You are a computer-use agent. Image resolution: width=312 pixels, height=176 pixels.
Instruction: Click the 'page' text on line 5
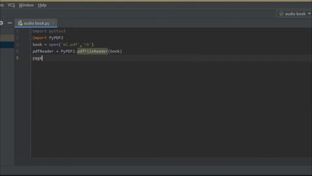tap(37, 58)
